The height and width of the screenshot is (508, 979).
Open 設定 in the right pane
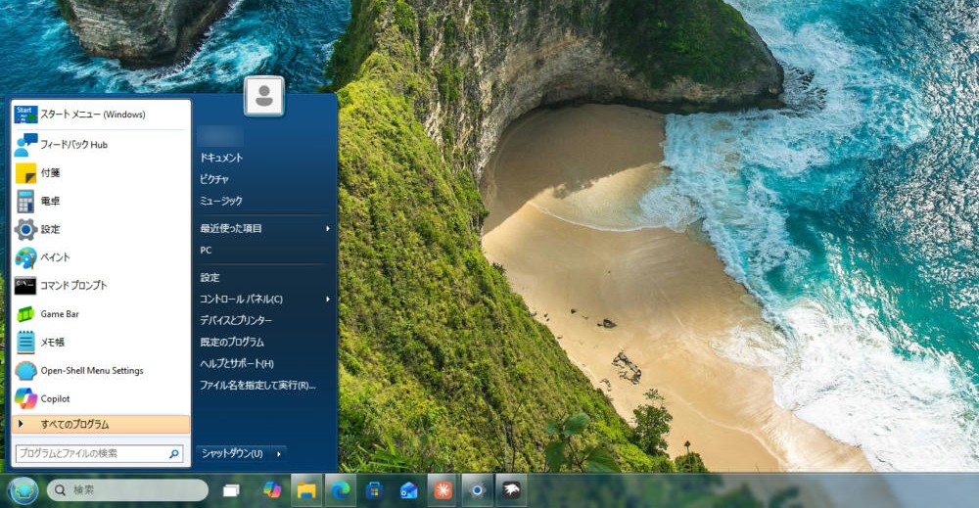tap(210, 278)
